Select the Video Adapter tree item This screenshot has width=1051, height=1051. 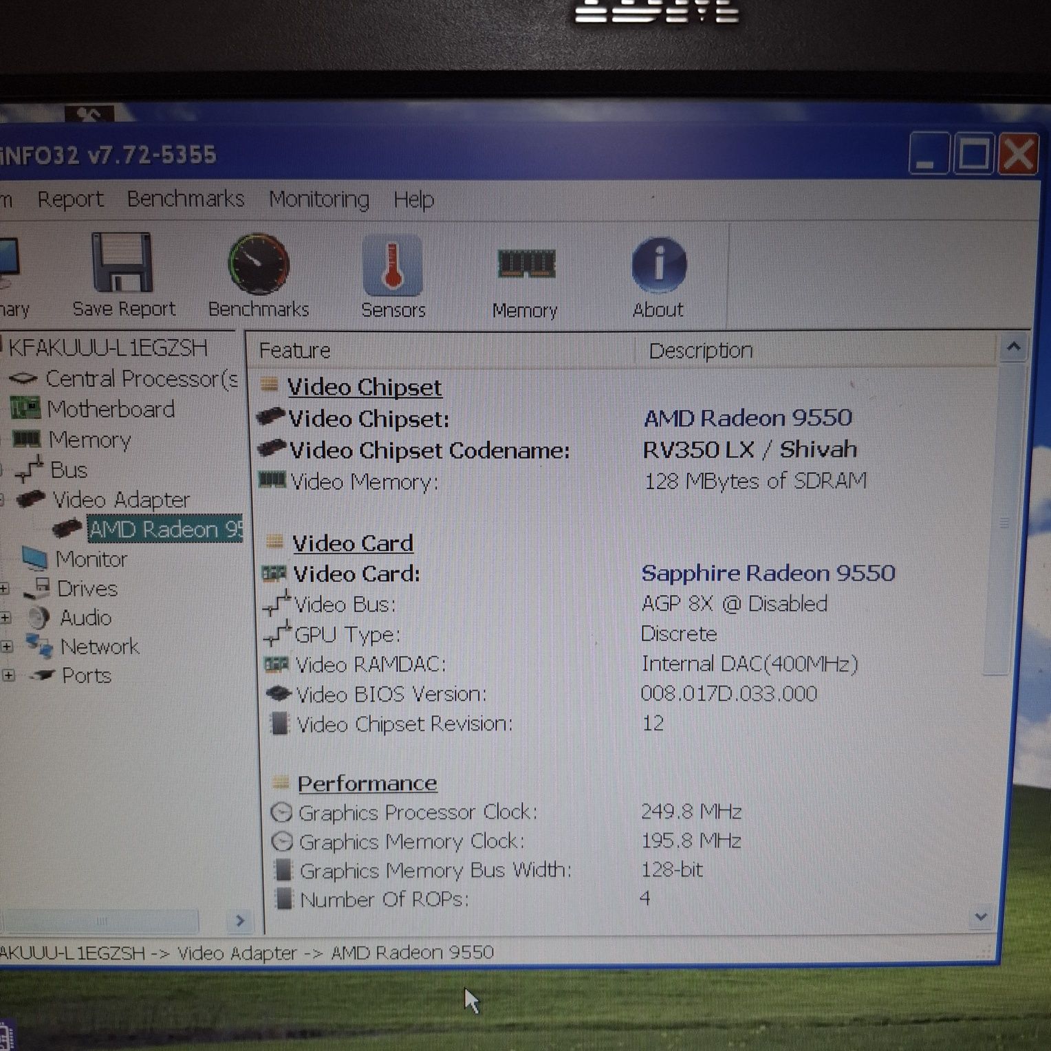121,499
